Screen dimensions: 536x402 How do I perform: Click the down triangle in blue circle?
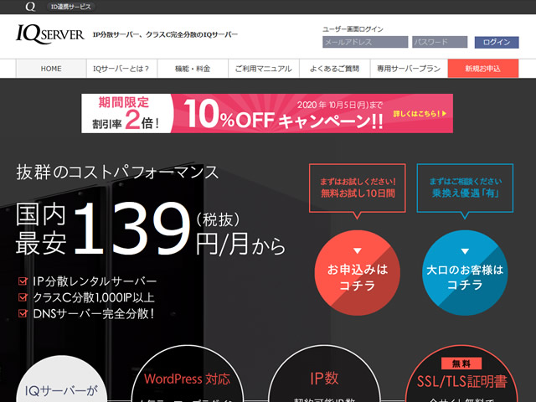pos(465,251)
